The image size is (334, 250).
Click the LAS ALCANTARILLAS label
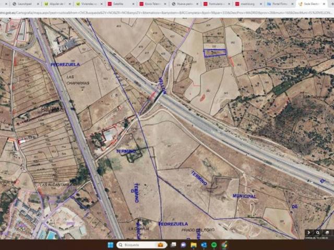(x=58, y=185)
